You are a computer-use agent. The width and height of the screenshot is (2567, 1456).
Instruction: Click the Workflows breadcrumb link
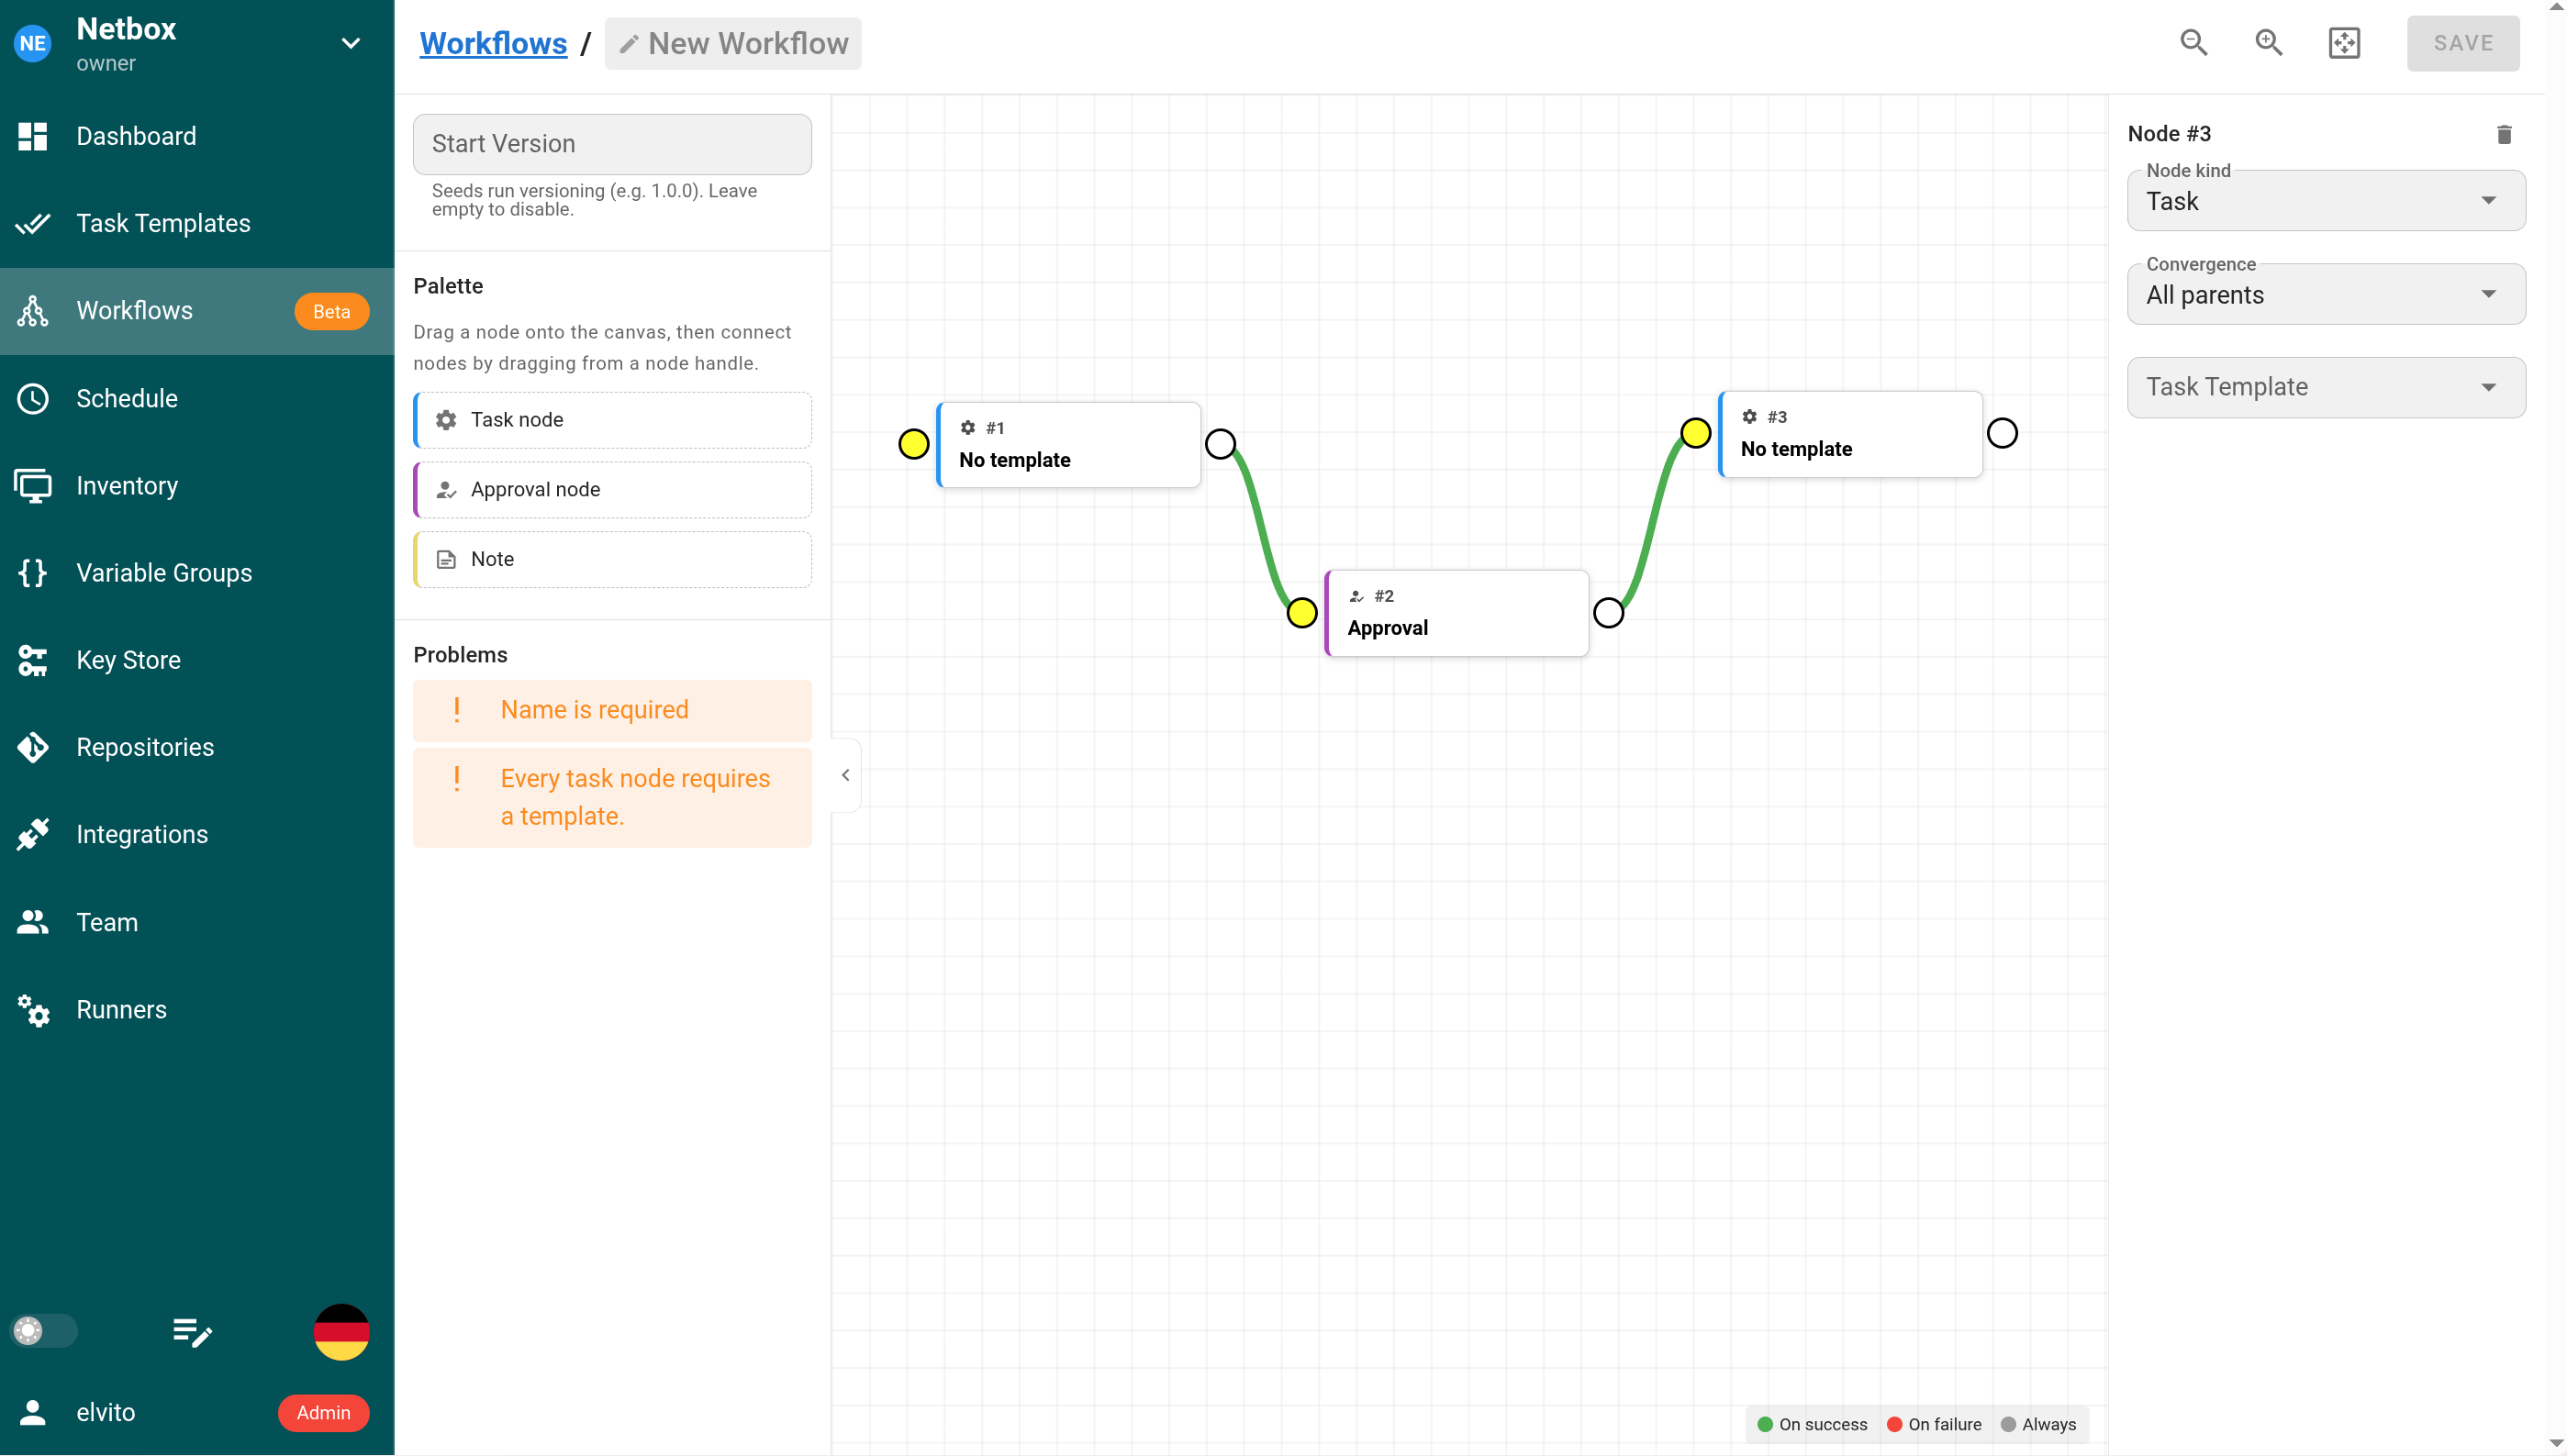(493, 43)
